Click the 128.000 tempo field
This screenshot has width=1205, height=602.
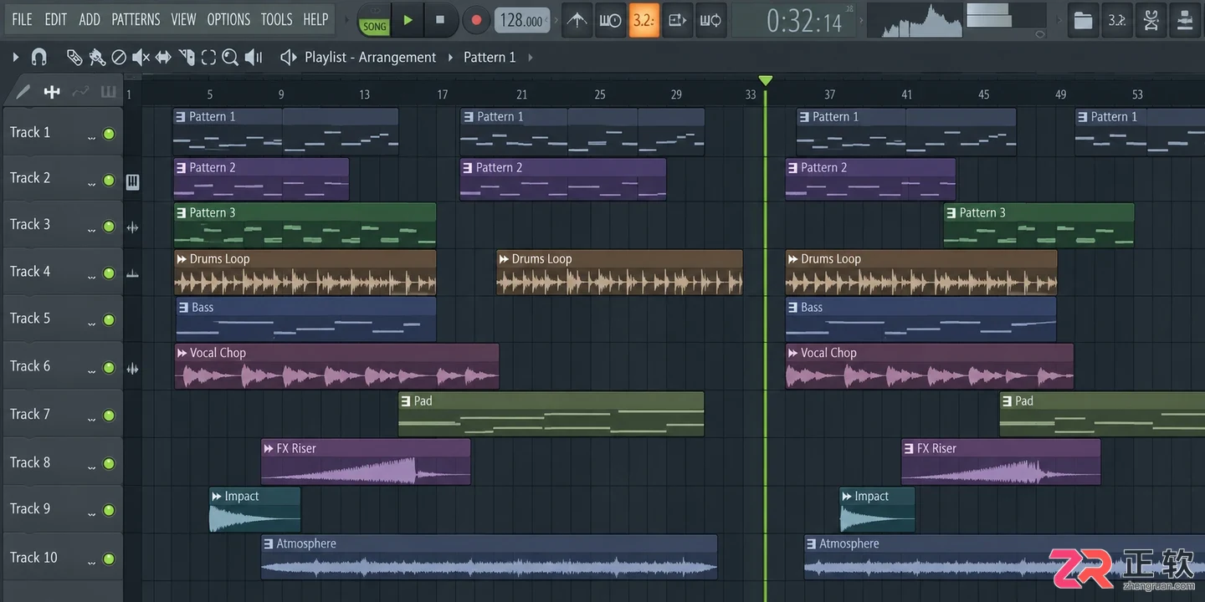click(523, 20)
